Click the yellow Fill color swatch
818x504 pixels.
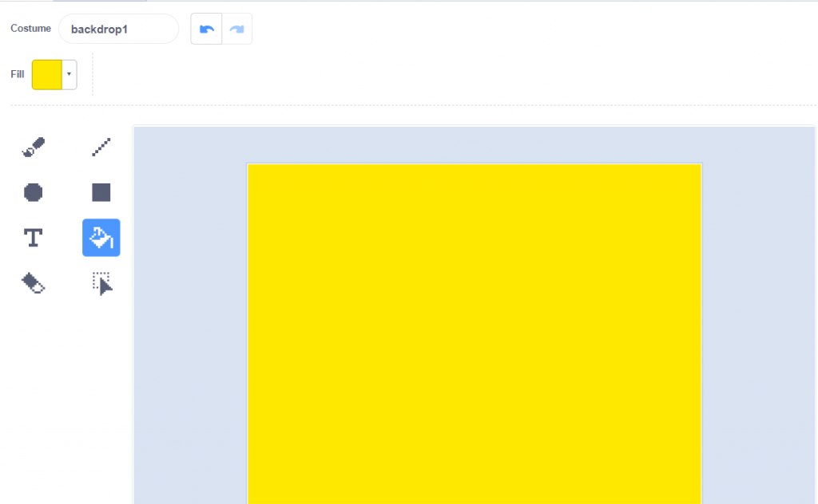[x=46, y=73]
